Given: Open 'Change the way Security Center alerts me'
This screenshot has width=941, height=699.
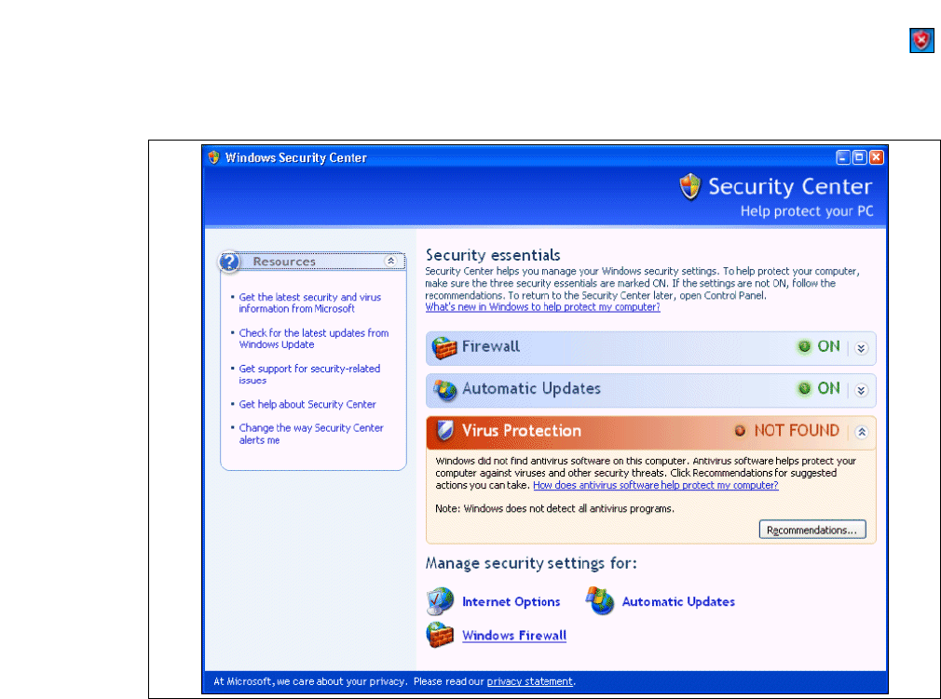Looking at the screenshot, I should point(311,434).
